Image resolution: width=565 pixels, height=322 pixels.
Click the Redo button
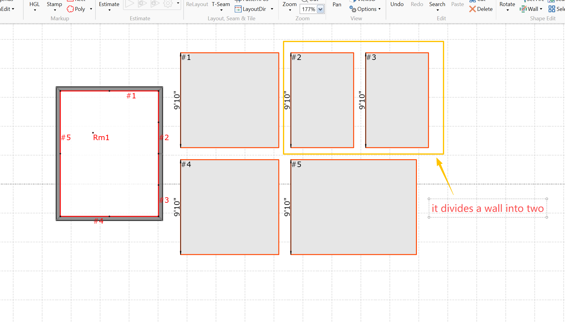coord(417,4)
